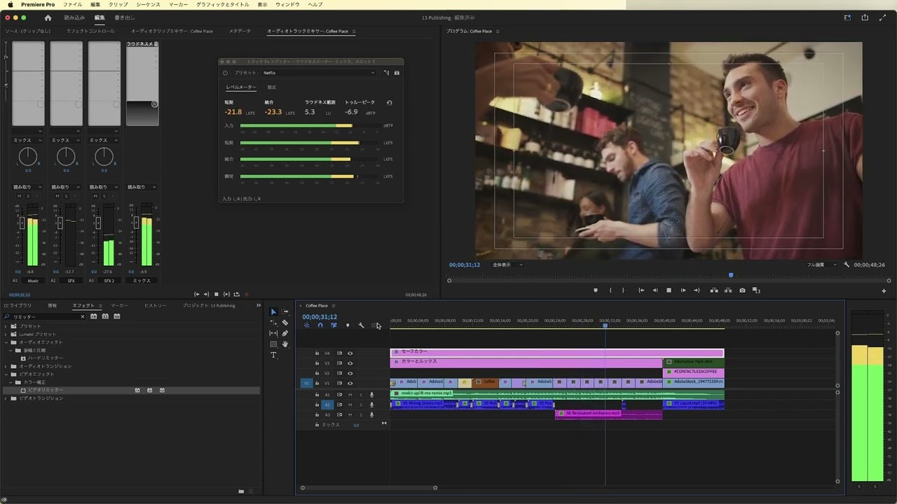Viewport: 897px width, 504px height.
Task: Toggle the loudness meter effect power button
Action: click(225, 73)
